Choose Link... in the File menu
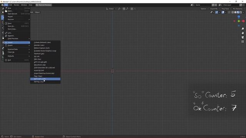The width and height of the screenshot is (246, 138). pyautogui.click(x=17, y=33)
